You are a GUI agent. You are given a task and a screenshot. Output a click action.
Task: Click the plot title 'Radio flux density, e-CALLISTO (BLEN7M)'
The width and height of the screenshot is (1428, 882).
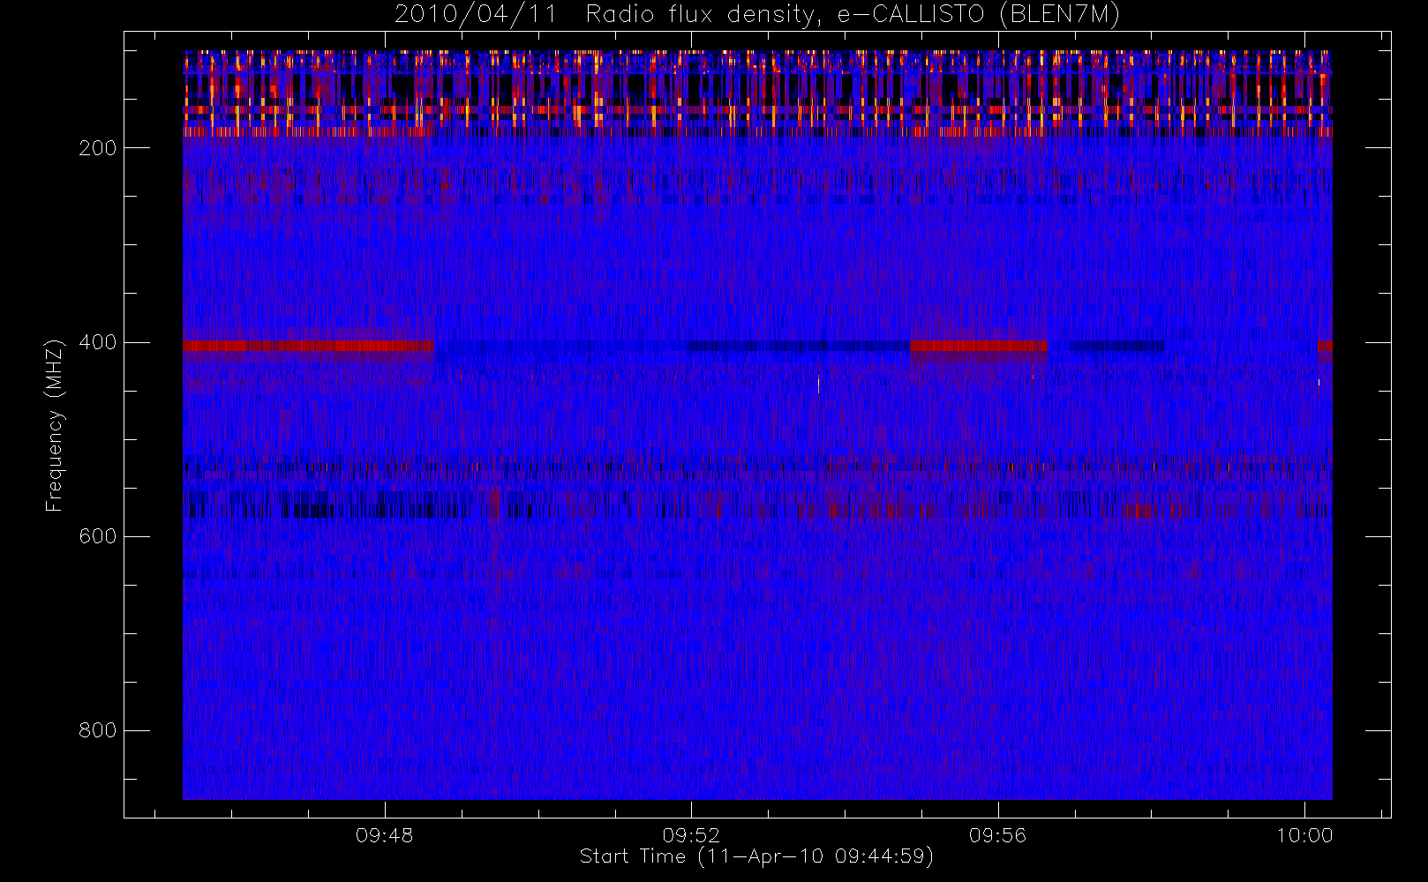[x=853, y=14]
